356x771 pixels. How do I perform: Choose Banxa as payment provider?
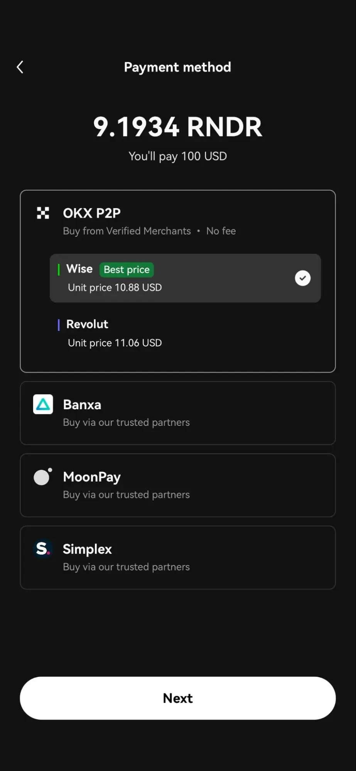pyautogui.click(x=178, y=413)
